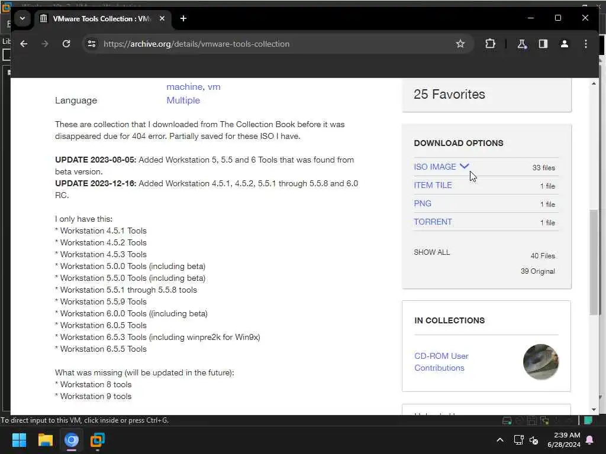The image size is (606, 454).
Task: Open the 'machine' topic link
Action: coord(185,87)
